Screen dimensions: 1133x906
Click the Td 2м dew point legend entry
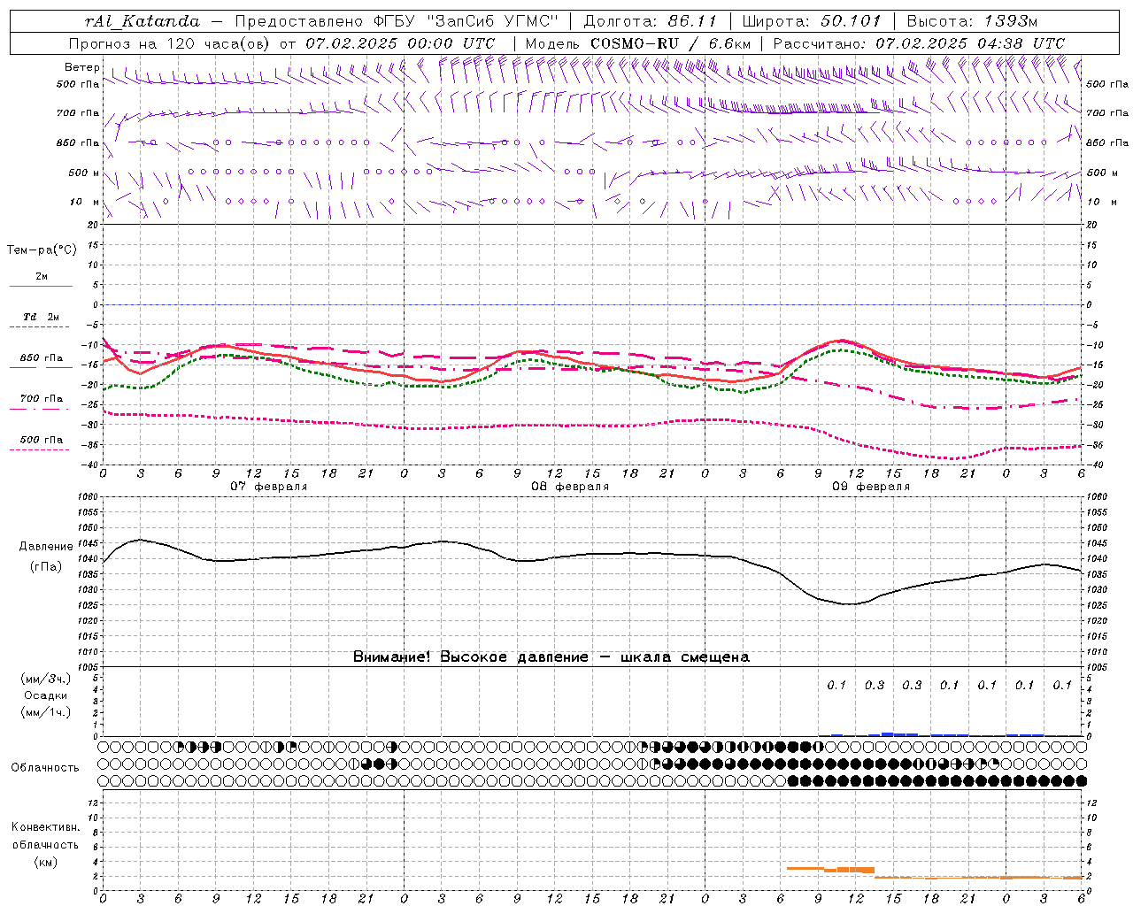click(42, 317)
